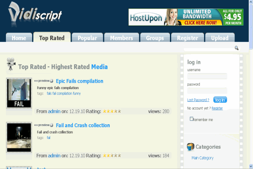Open the Main Category link
The image size is (253, 169).
202,158
